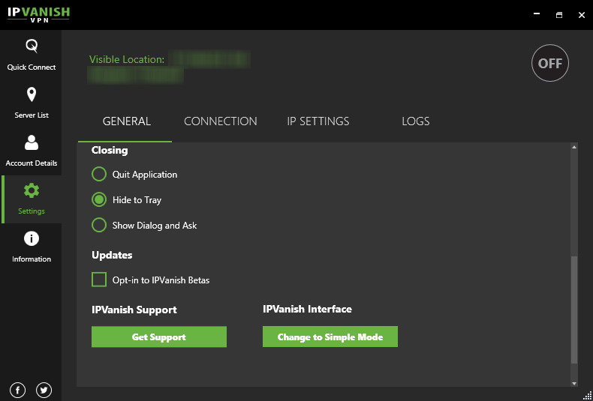Open Quick Connect in the sidebar

click(x=32, y=55)
